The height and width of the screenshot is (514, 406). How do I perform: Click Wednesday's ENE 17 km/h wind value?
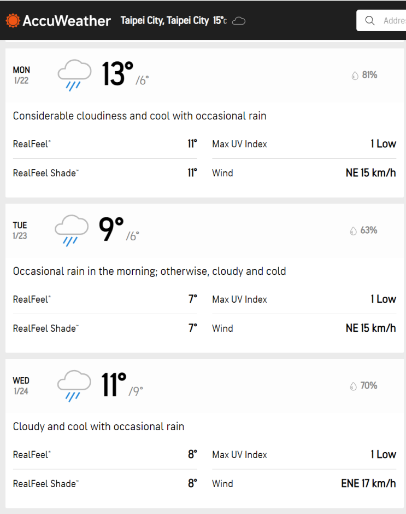368,484
